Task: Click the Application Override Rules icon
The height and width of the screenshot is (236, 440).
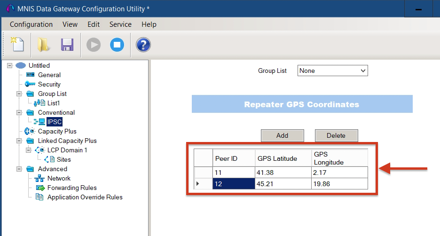Action: tap(39, 197)
